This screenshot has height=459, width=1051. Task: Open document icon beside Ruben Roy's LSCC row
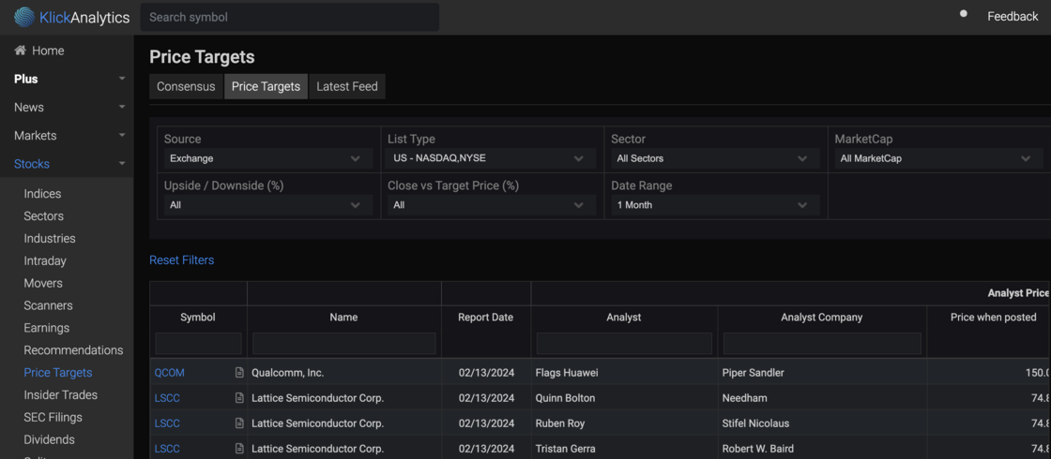click(x=239, y=423)
